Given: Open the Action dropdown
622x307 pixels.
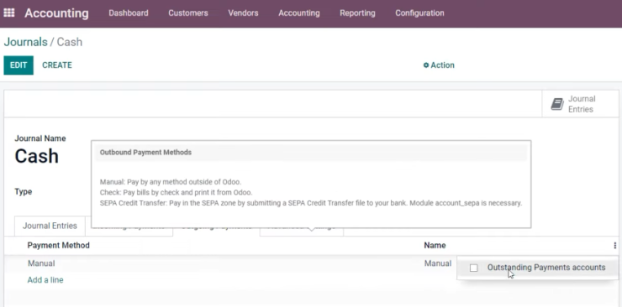Looking at the screenshot, I should coord(439,65).
